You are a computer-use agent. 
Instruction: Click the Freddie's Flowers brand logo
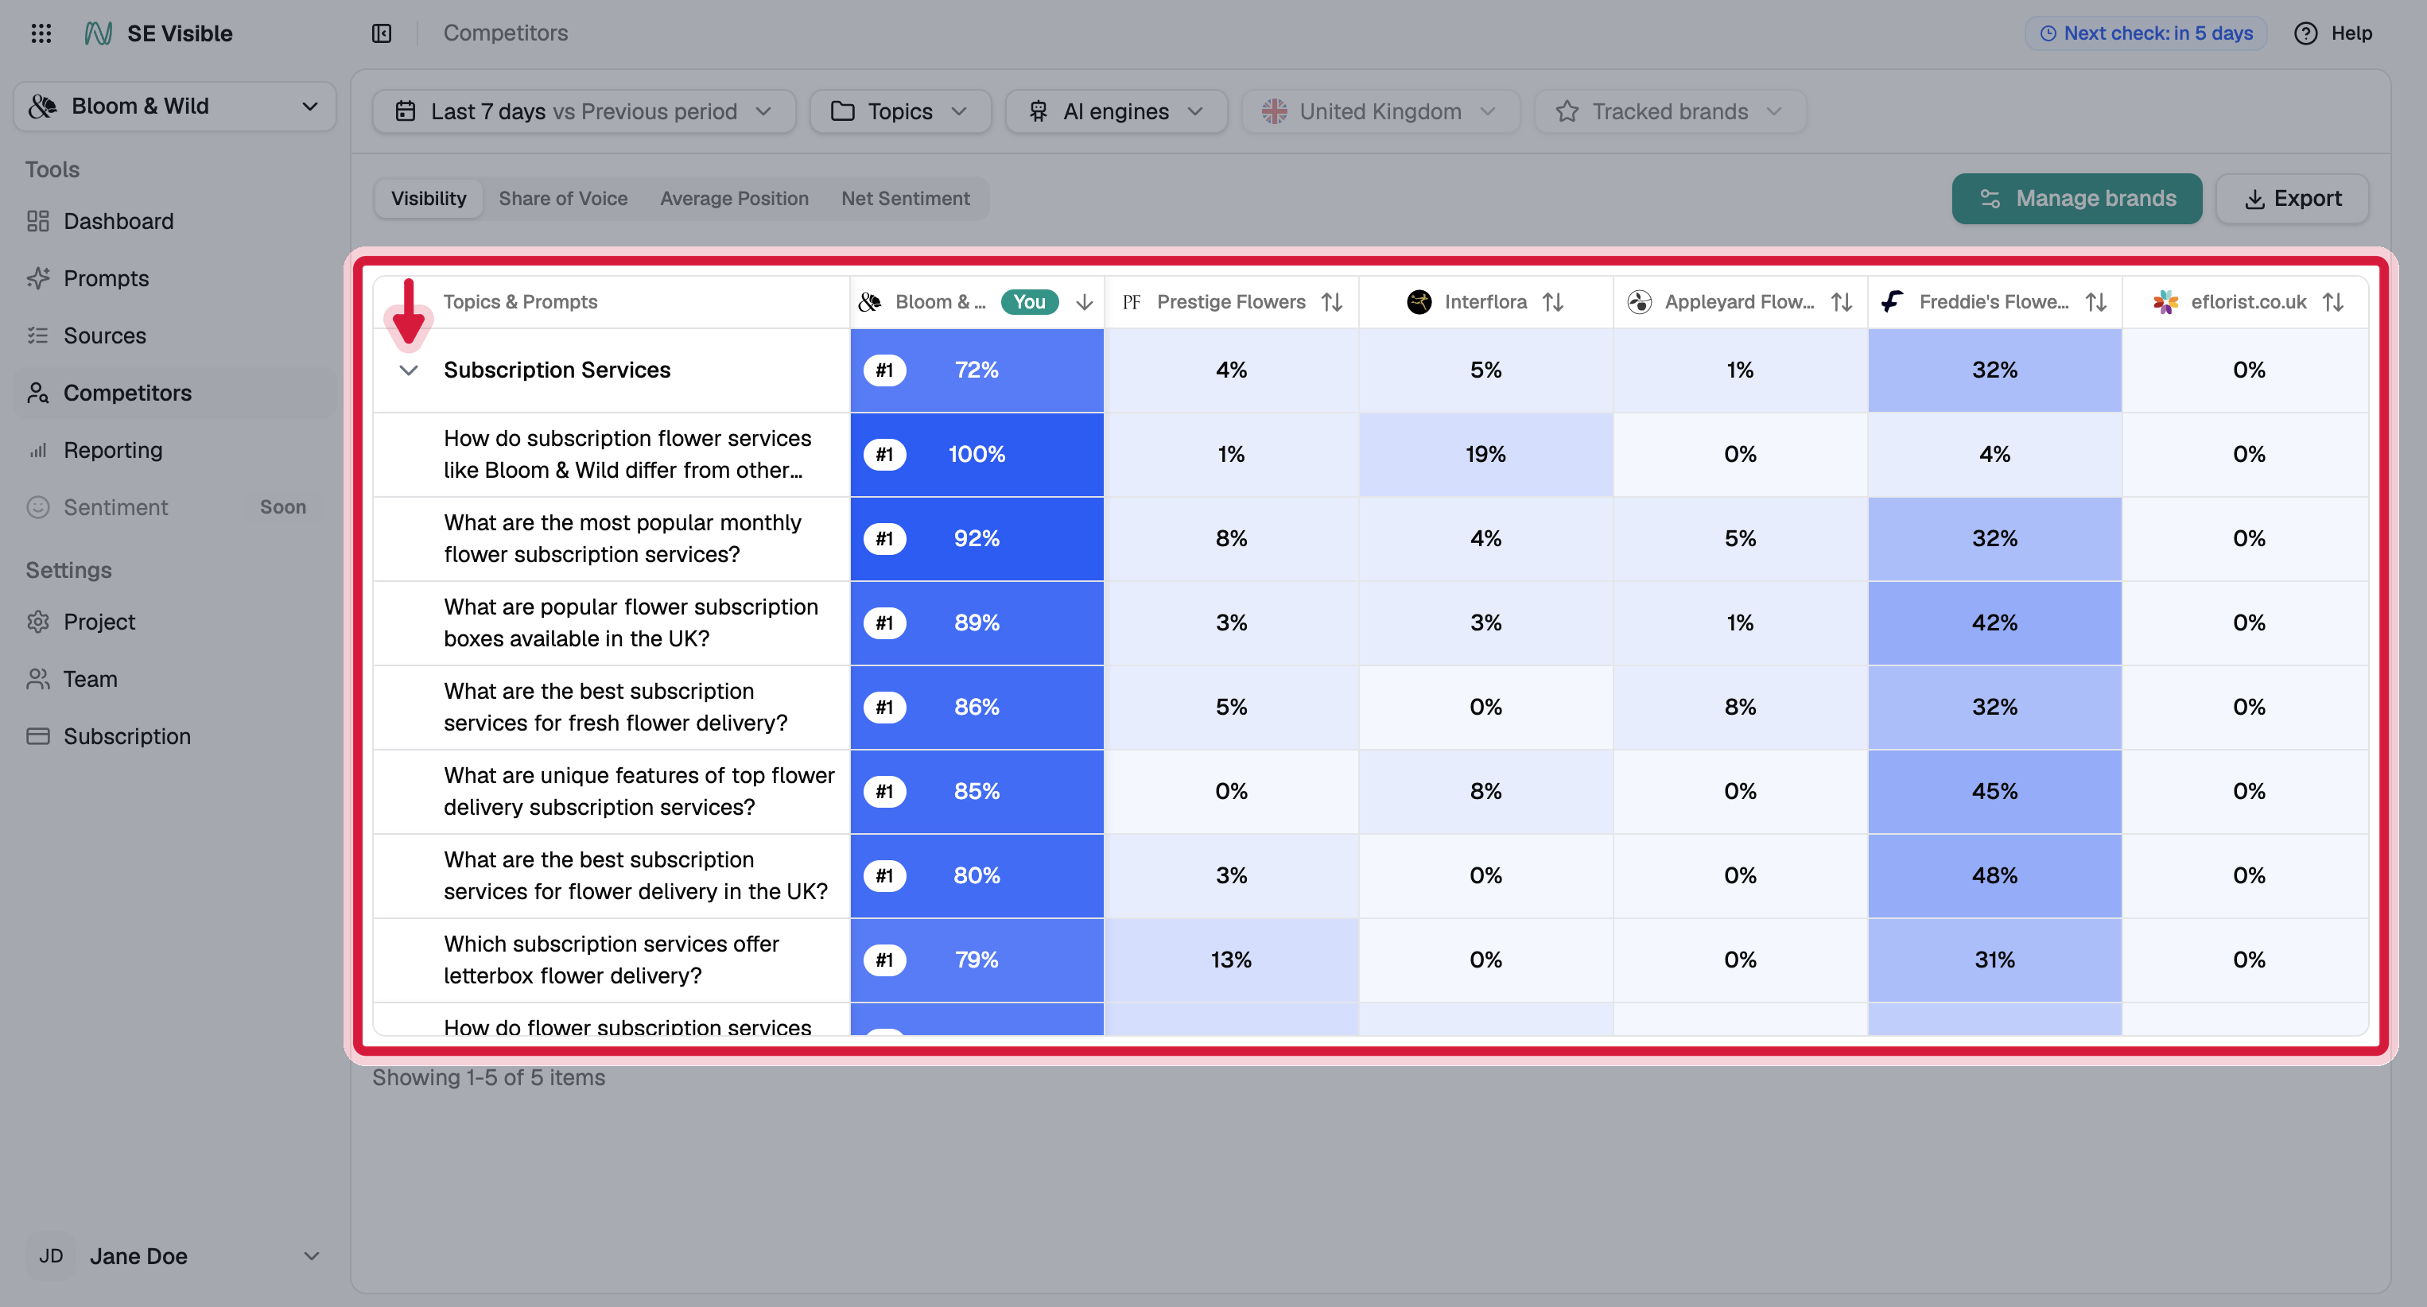pos(1893,301)
